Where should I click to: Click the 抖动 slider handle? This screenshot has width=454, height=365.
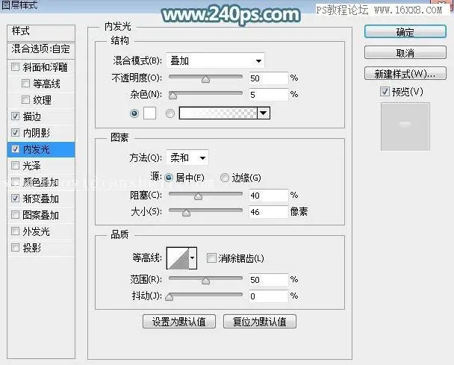click(x=170, y=297)
